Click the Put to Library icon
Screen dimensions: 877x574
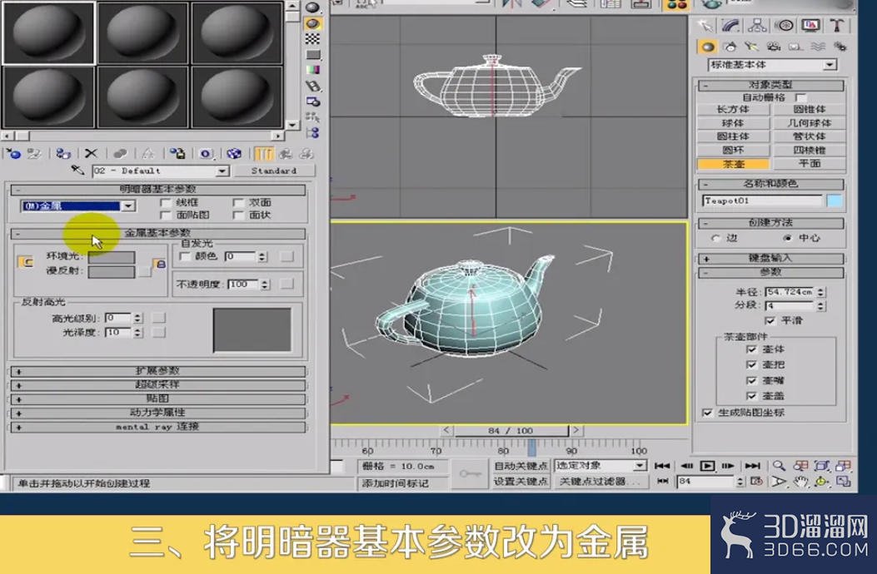pyautogui.click(x=177, y=154)
